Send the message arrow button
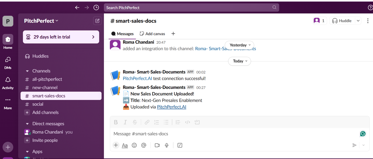The width and height of the screenshot is (373, 159). 354,145
